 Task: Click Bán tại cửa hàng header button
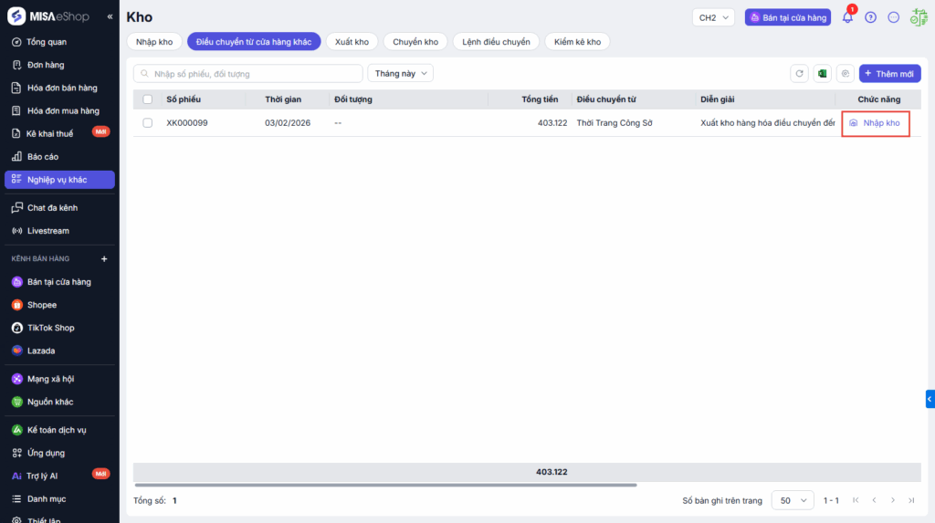[788, 17]
